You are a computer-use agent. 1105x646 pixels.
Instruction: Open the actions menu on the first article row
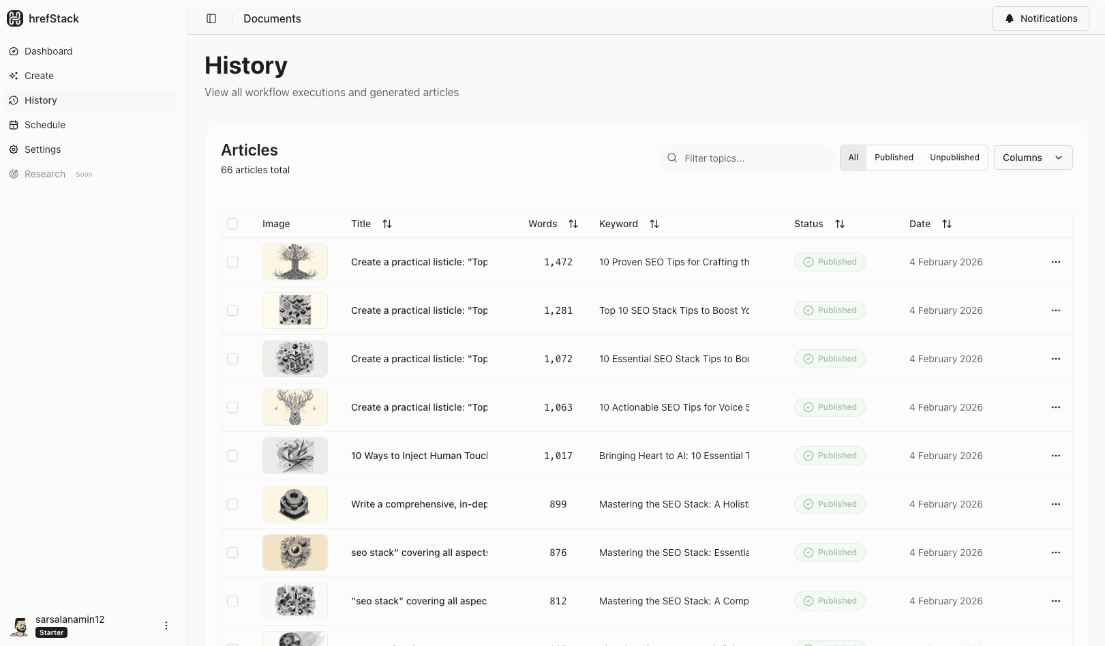pos(1056,262)
